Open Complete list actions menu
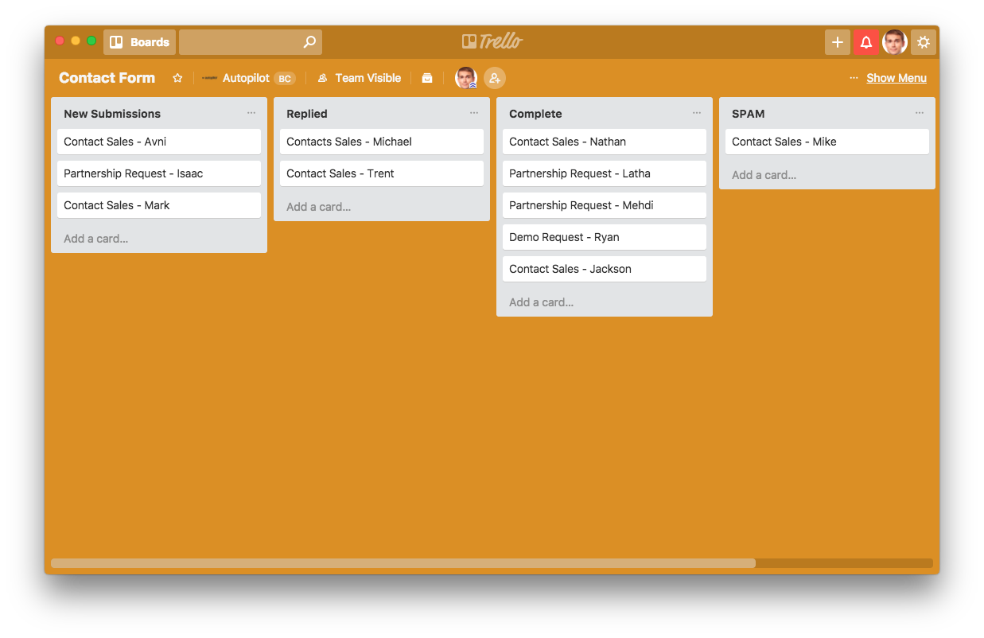Image resolution: width=984 pixels, height=638 pixels. [x=697, y=113]
